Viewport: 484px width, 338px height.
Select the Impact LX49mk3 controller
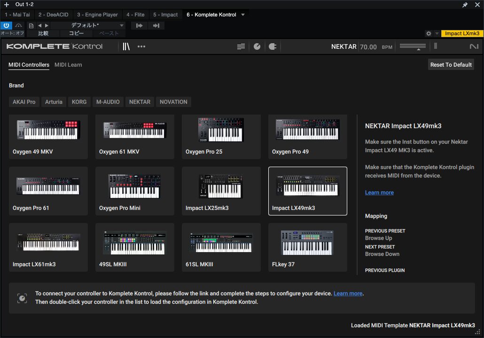[308, 191]
